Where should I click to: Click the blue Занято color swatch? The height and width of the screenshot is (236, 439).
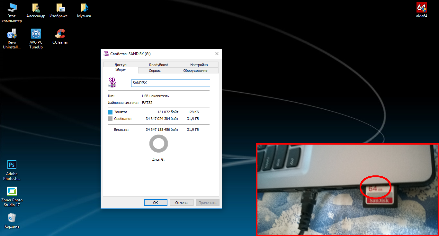click(110, 112)
